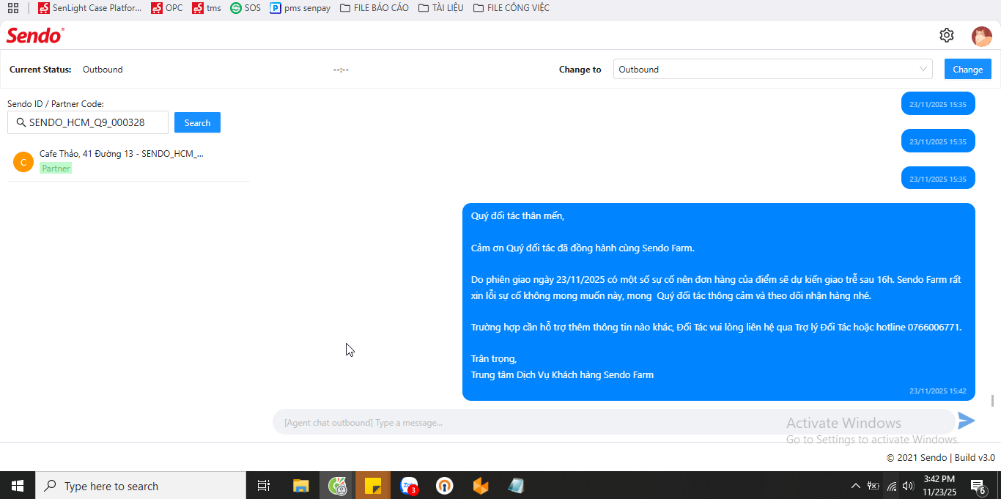Viewport: 1001px width, 499px height.
Task: Open the taskbar clock 3:42 PM
Action: [939, 485]
